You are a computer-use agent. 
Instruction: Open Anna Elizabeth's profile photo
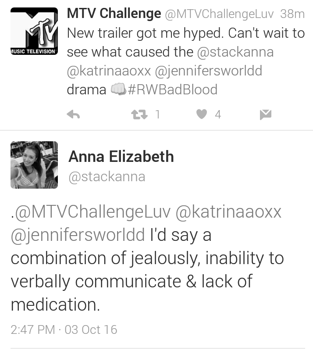click(34, 165)
